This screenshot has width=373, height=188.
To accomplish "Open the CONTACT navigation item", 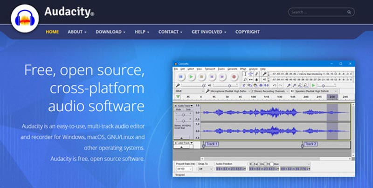I will [170, 32].
